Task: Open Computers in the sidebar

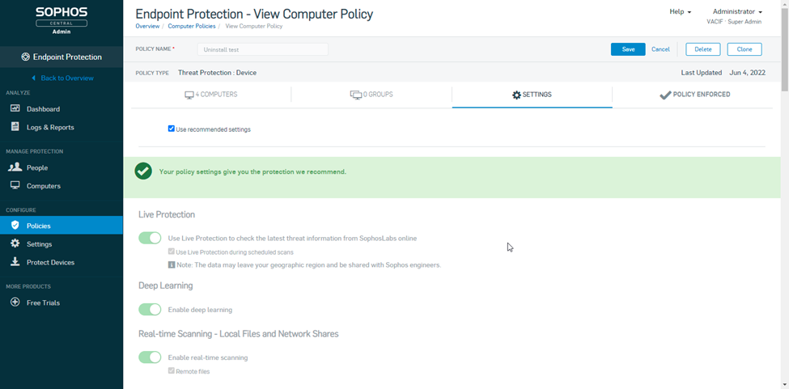Action: click(x=62, y=186)
